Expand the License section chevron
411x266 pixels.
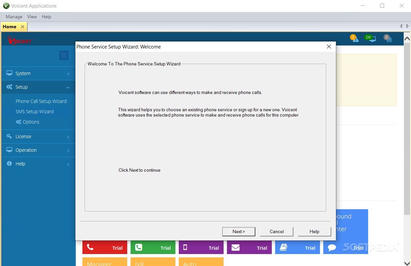tap(68, 137)
